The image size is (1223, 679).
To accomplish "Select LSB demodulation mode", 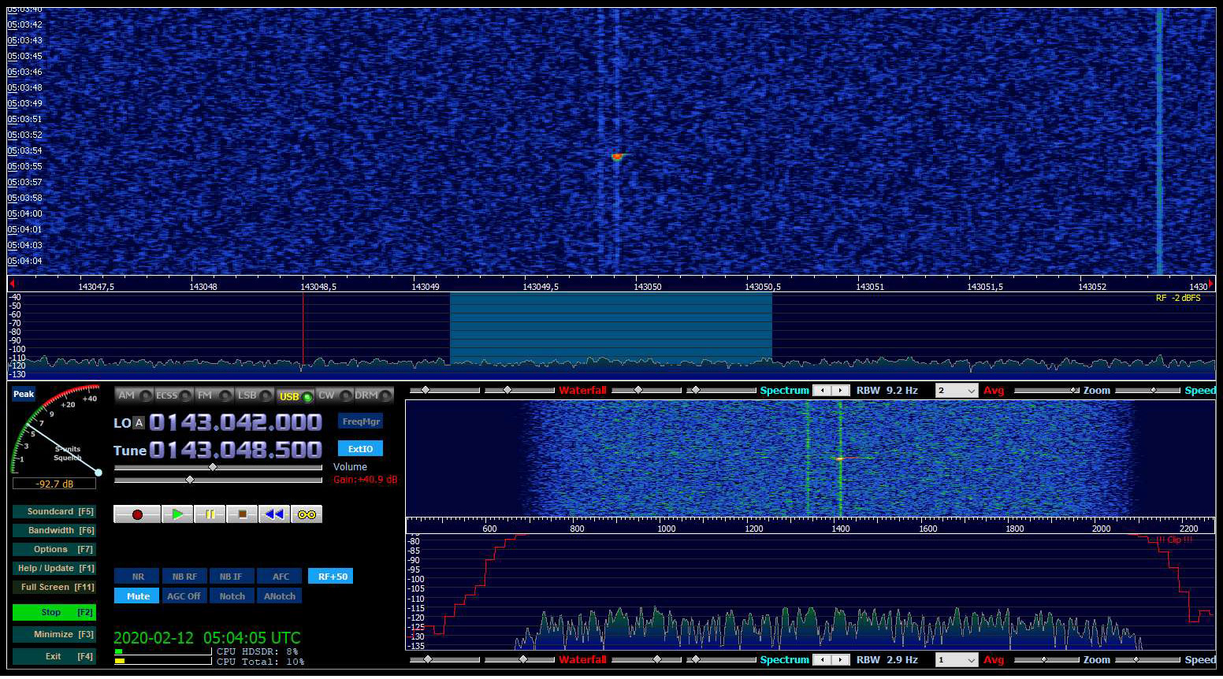I will click(x=254, y=395).
